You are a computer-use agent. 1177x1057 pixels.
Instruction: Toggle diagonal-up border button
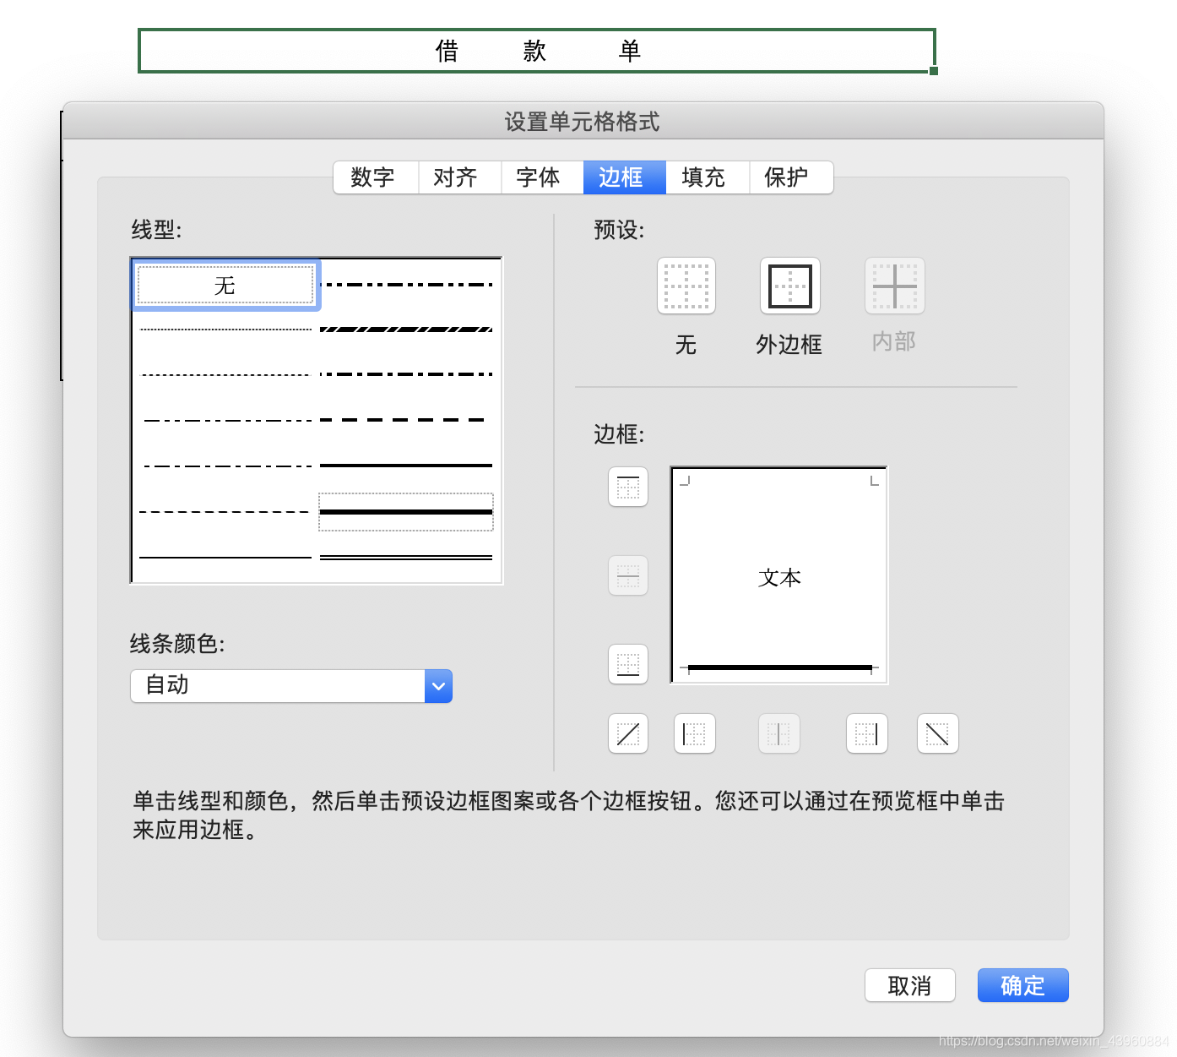[x=628, y=733]
